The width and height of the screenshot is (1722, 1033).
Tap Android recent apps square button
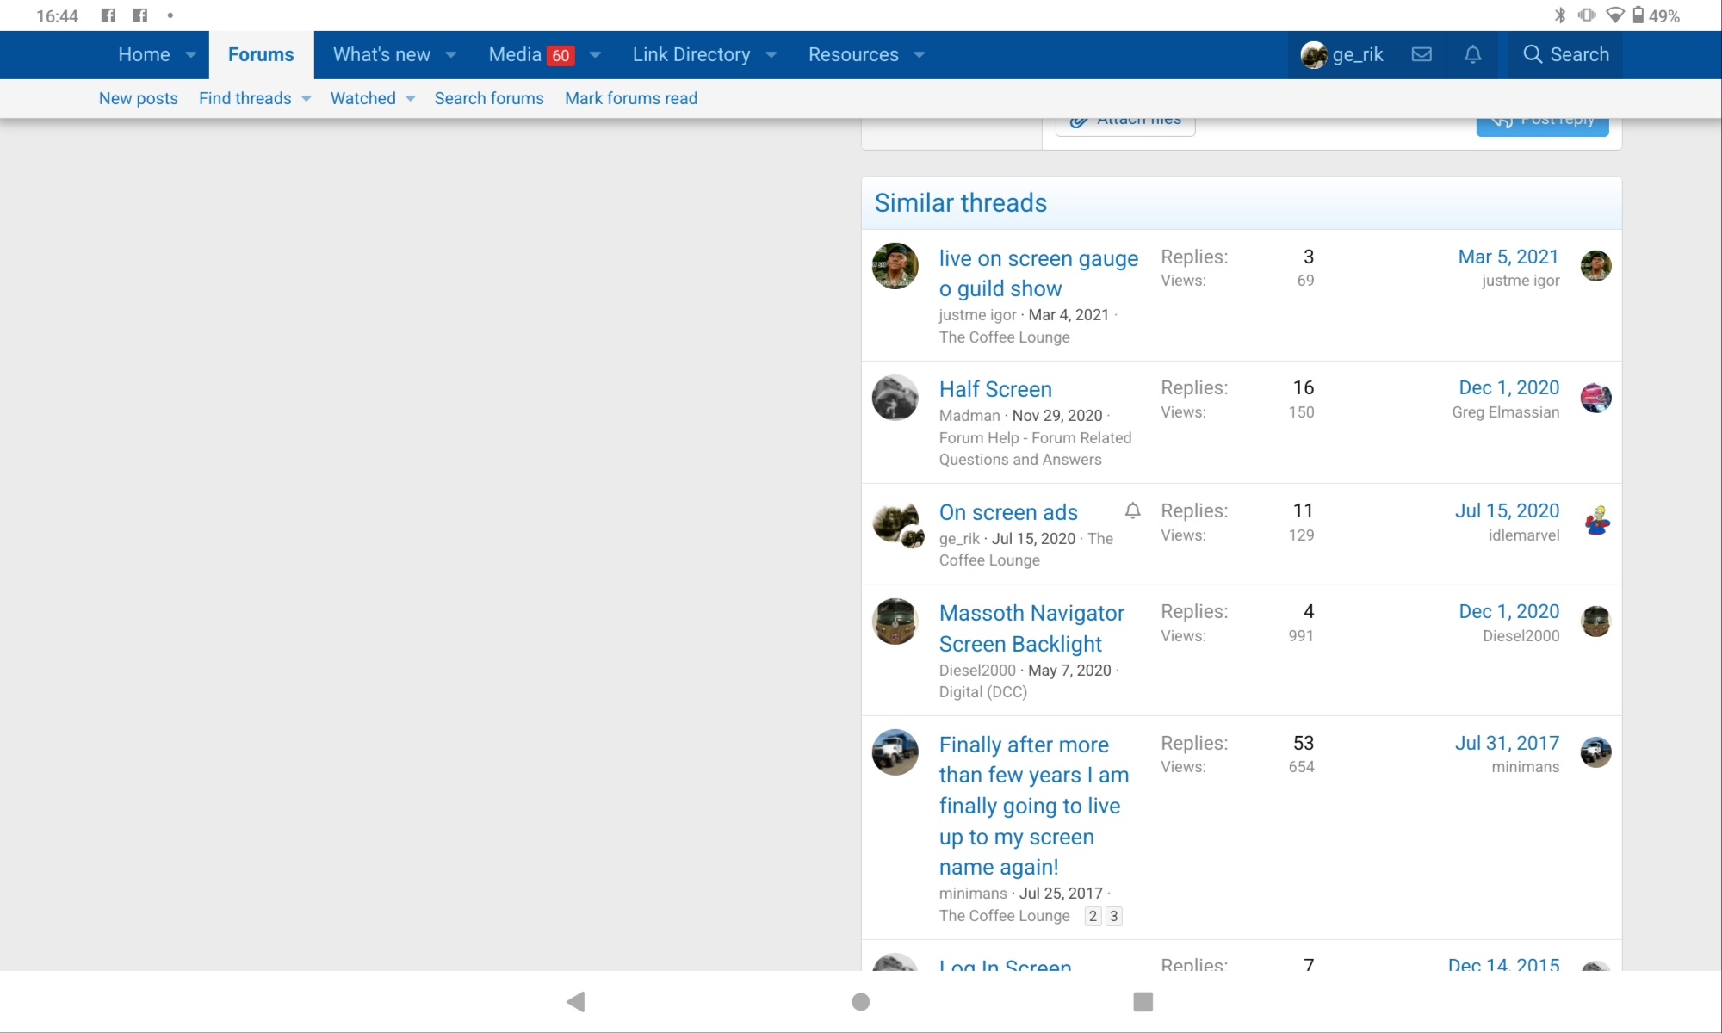pyautogui.click(x=1143, y=1001)
